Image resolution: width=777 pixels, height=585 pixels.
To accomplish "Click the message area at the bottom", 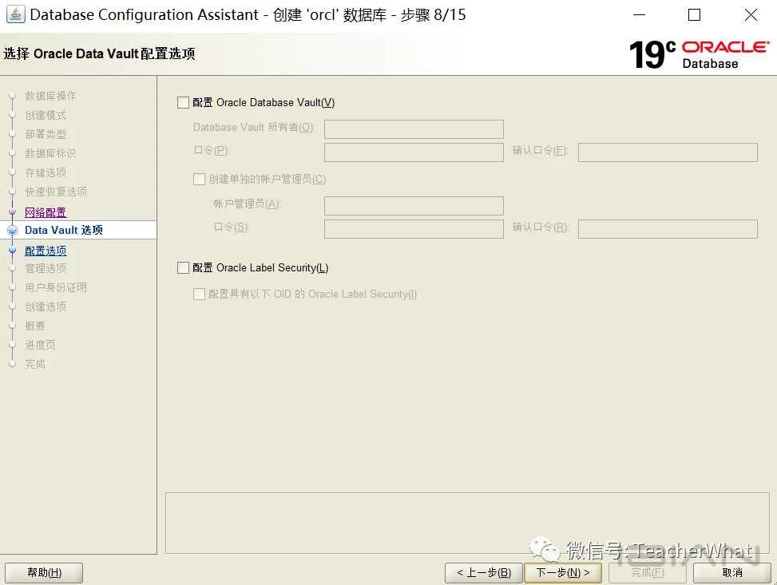I will coord(467,523).
